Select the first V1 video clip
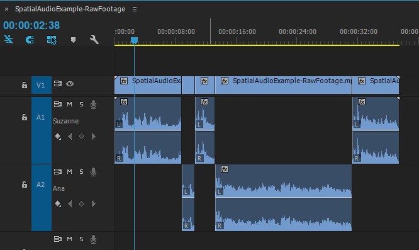Screen dimensions: 419x250 (148, 85)
